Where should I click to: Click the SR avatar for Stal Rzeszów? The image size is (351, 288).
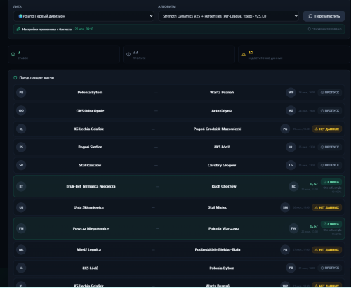(21, 165)
